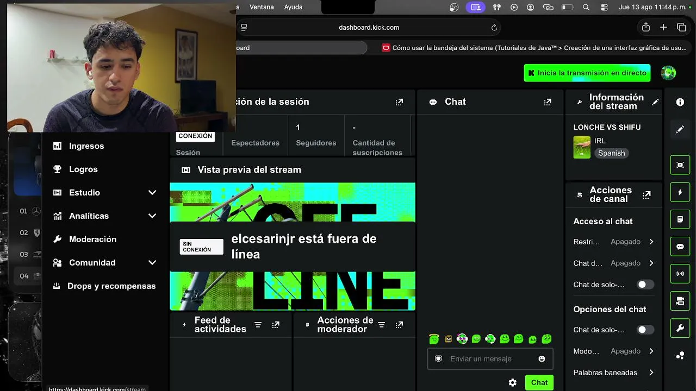Screen dimensions: 696x391
Task: Toggle the channel actions camera widget icon
Action: coord(680,301)
